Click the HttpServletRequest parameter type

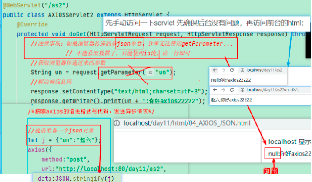[x=121, y=34]
